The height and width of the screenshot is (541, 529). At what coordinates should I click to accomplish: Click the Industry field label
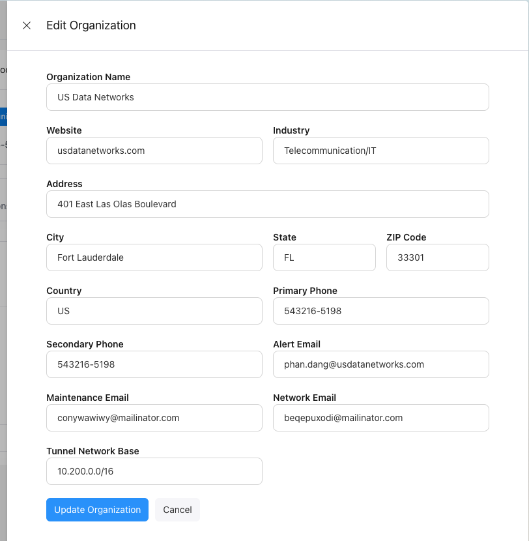point(291,130)
